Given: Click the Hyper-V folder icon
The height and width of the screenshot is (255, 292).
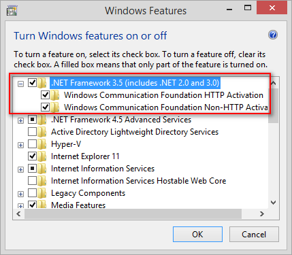Looking at the screenshot, I should point(42,144).
